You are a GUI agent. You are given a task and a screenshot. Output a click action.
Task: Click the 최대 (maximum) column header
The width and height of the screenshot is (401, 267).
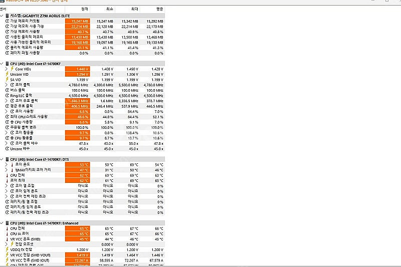tap(127, 9)
